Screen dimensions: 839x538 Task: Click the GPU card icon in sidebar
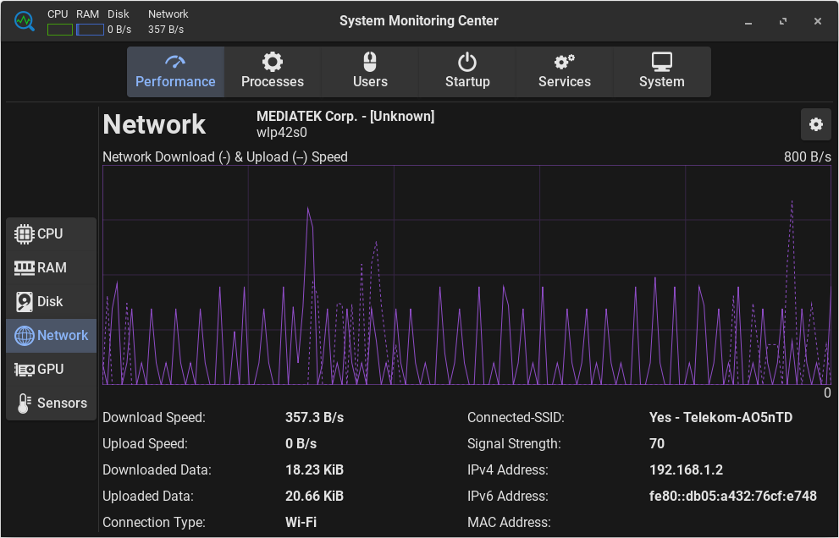coord(24,370)
